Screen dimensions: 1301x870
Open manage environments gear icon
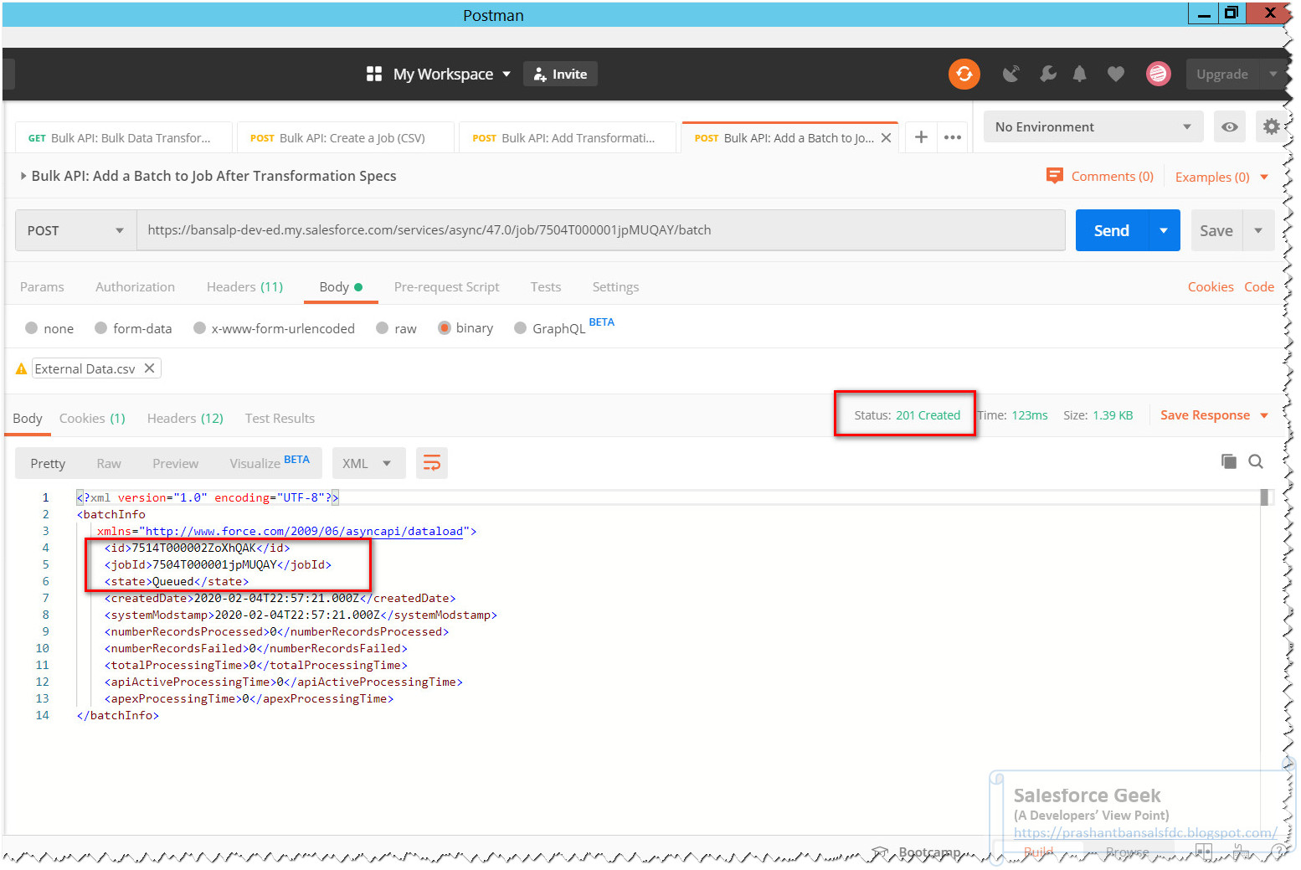click(x=1271, y=126)
